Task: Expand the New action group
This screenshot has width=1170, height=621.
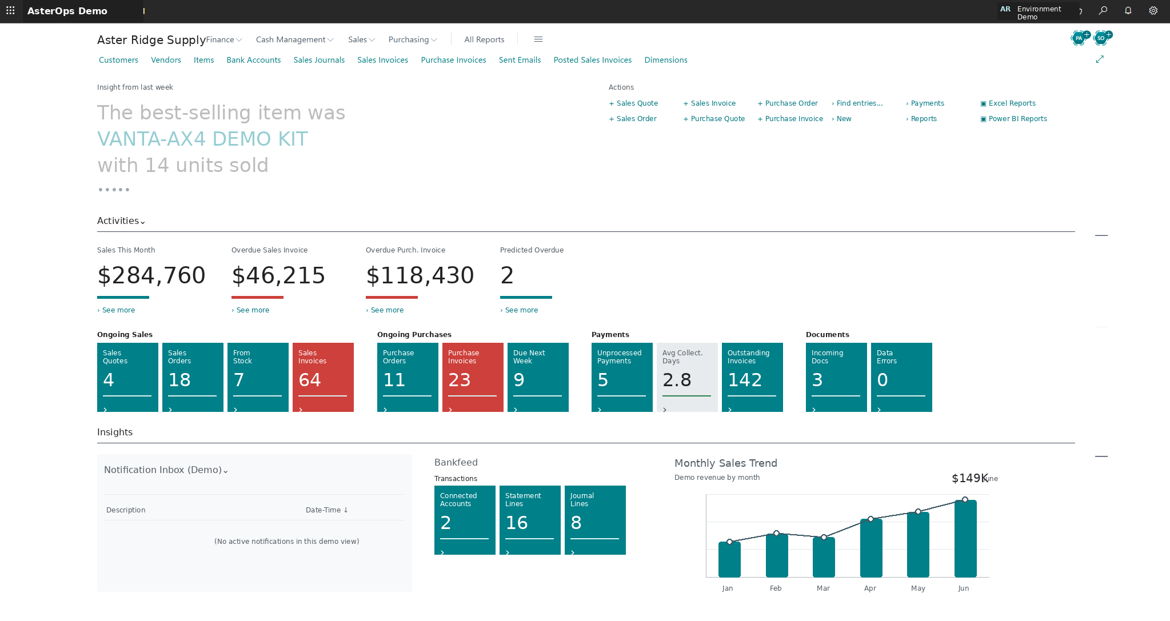Action: point(841,119)
